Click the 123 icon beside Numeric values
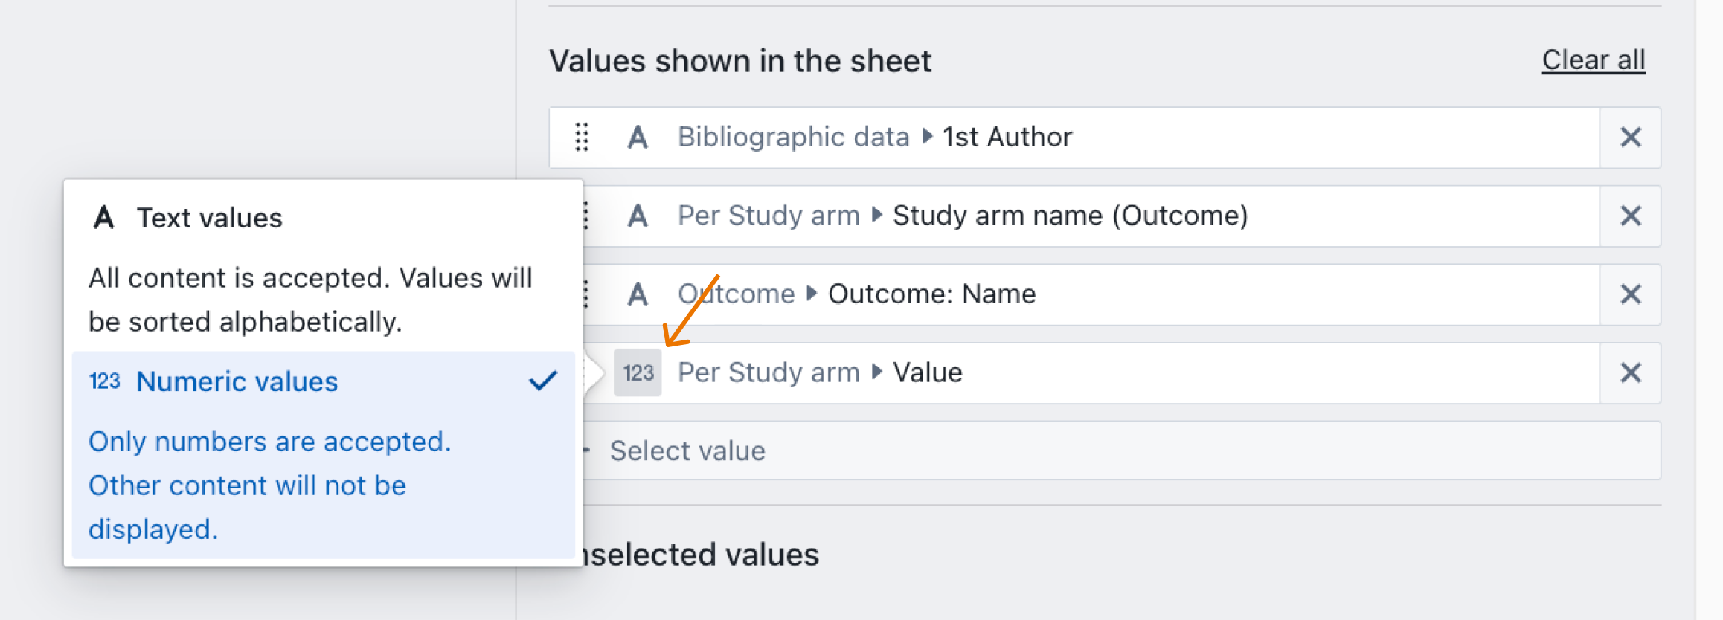The width and height of the screenshot is (1723, 620). pyautogui.click(x=104, y=381)
